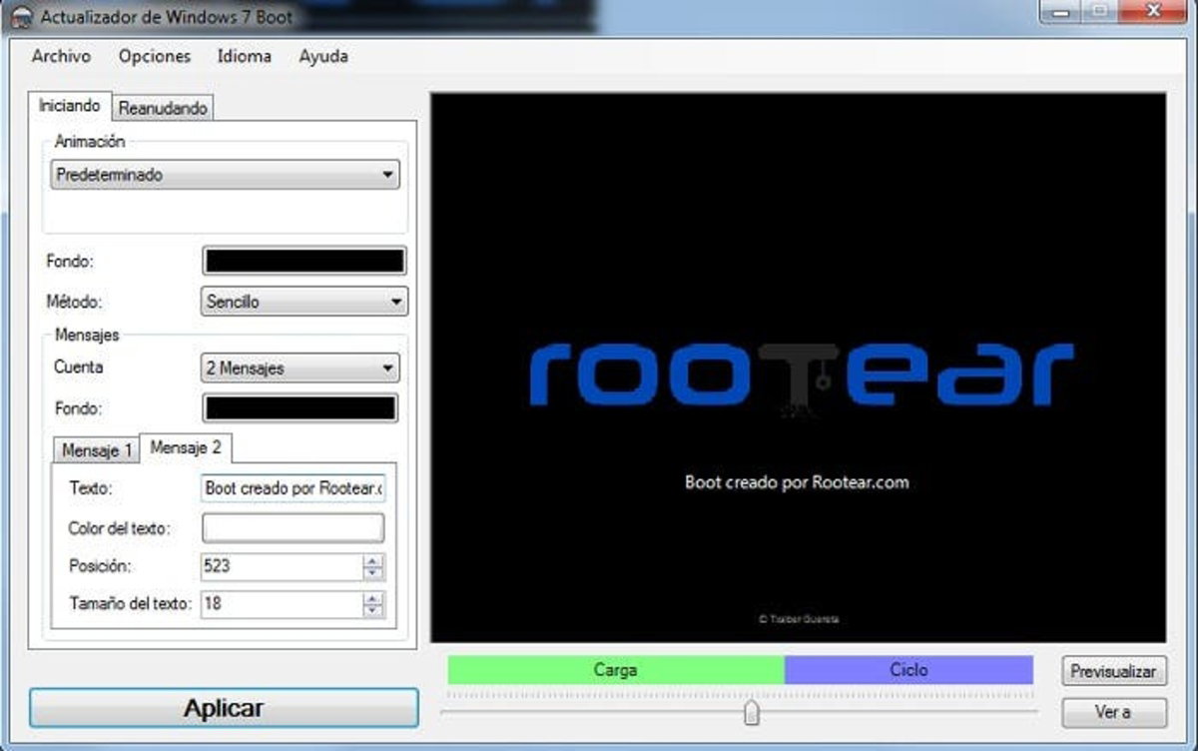The width and height of the screenshot is (1198, 751).
Task: Increase Posición with up arrow
Action: pyautogui.click(x=373, y=560)
